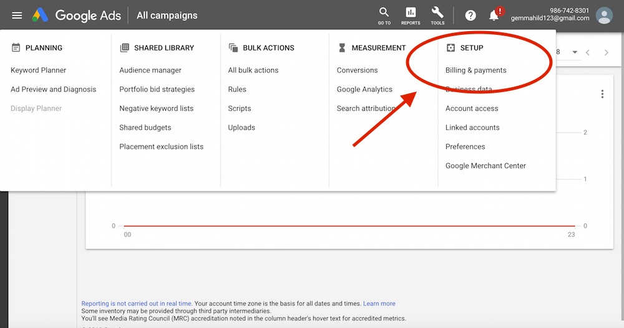Click the Setup gear-box icon

[451, 48]
